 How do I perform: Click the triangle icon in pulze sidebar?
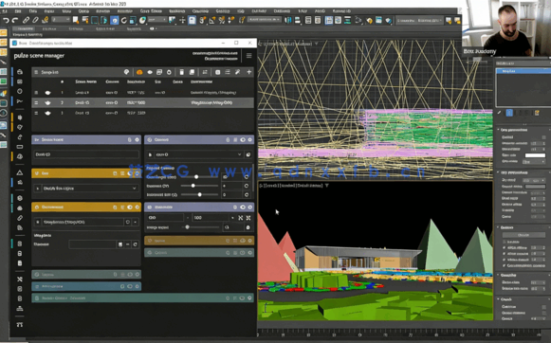[x=20, y=172]
